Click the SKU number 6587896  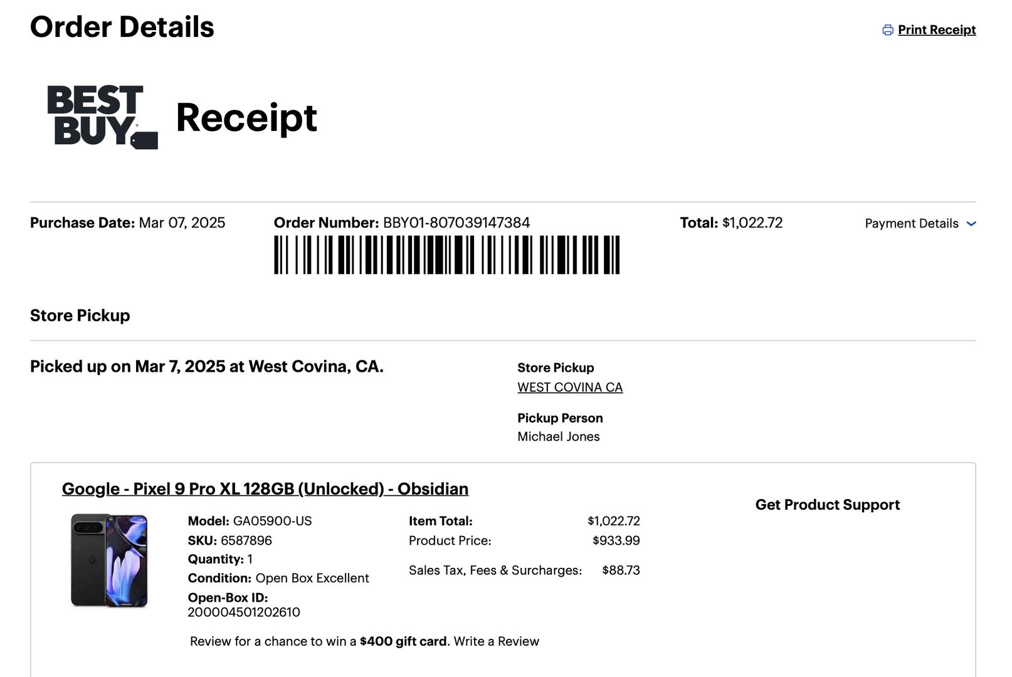[246, 540]
